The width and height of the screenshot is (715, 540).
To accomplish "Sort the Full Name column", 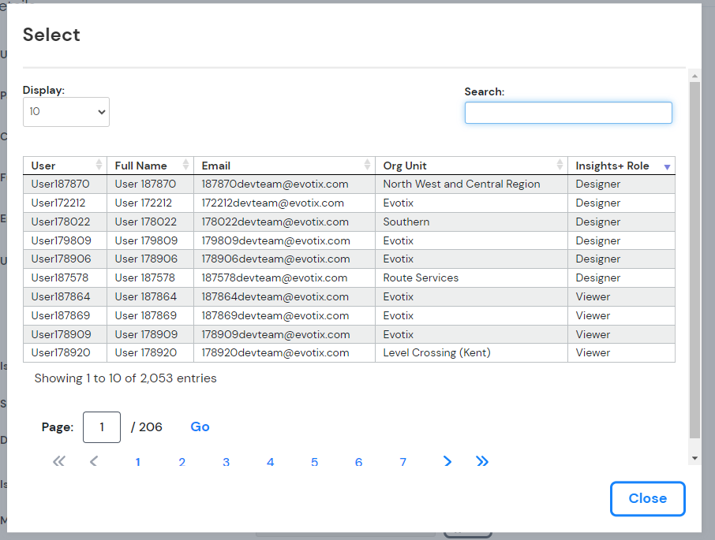I will [x=187, y=165].
